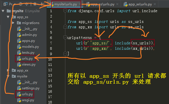Select the app_xx folder icon
Viewport: 169px width, 104px height.
point(14,70)
